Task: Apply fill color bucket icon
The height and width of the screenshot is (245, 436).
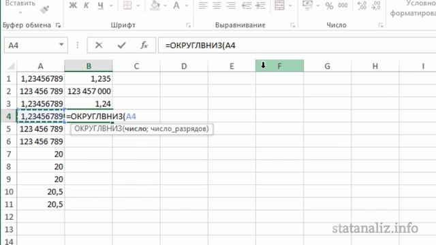Action: click(155, 5)
